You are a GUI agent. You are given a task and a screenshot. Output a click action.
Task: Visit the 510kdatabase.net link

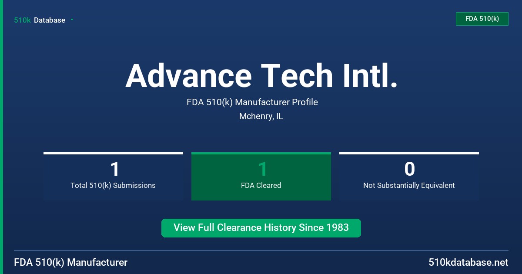[x=468, y=262]
